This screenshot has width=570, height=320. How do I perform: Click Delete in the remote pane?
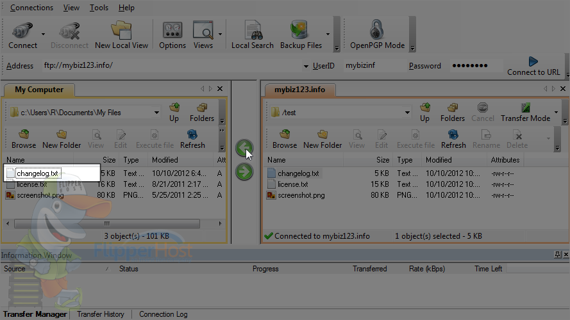tap(517, 140)
